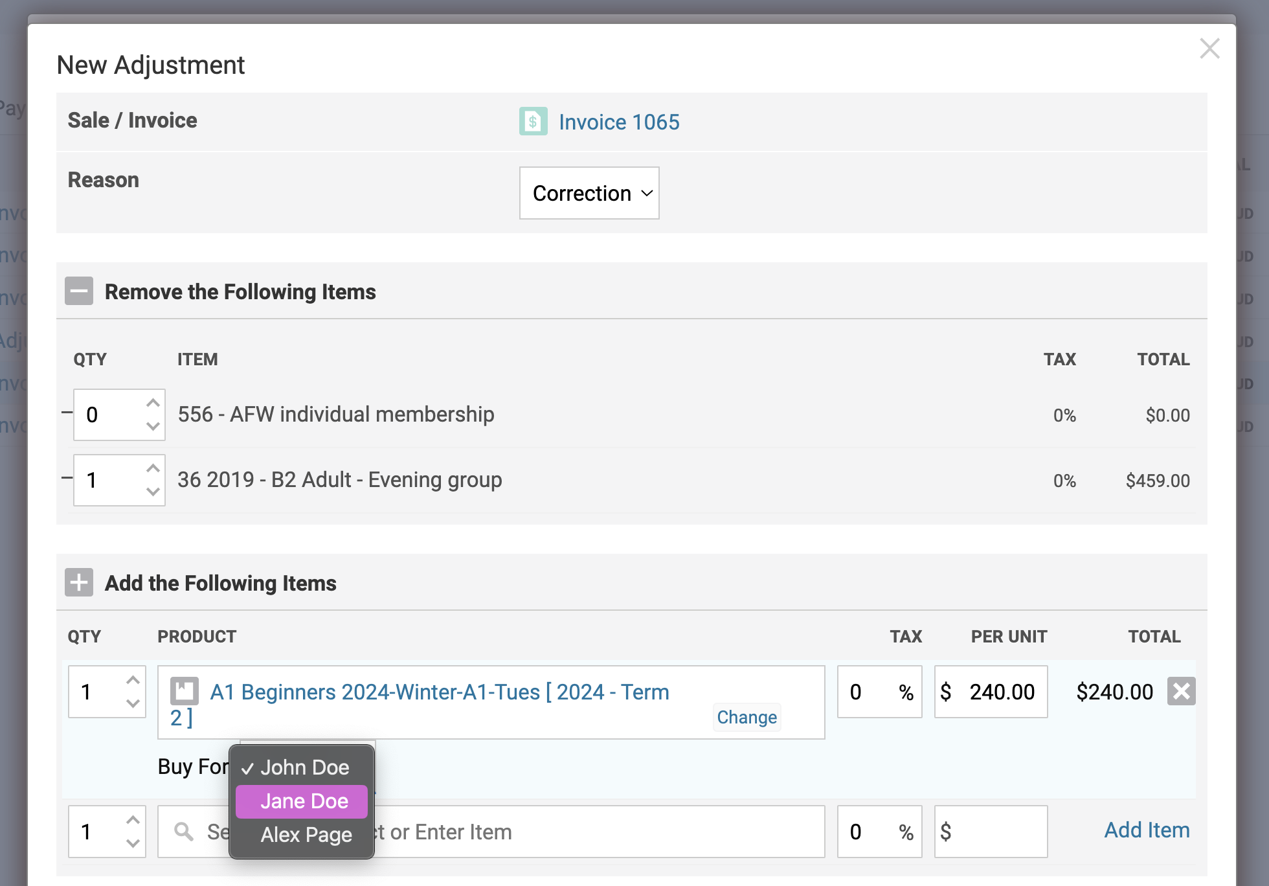
Task: Click the plus icon beside Add the Following Items
Action: click(x=79, y=582)
